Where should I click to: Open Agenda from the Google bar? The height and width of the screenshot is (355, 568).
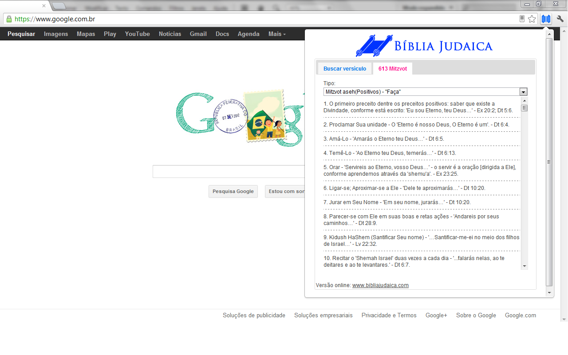248,34
